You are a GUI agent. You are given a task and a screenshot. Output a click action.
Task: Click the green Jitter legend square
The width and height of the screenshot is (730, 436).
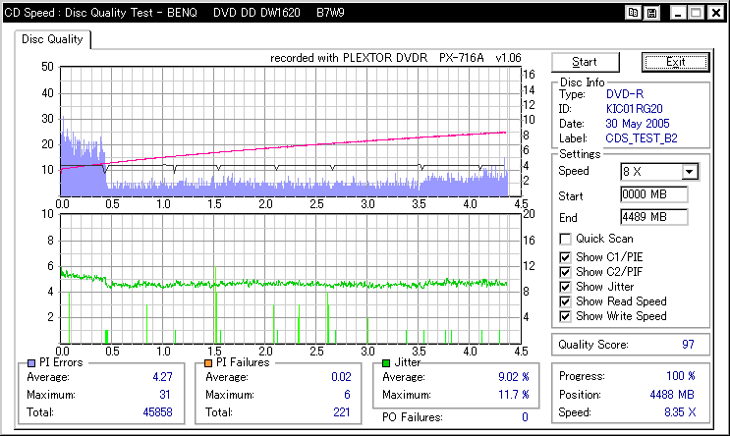[x=386, y=363]
